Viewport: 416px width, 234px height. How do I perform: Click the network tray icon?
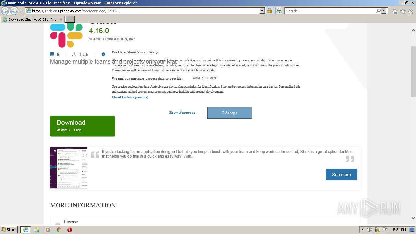coord(377,230)
